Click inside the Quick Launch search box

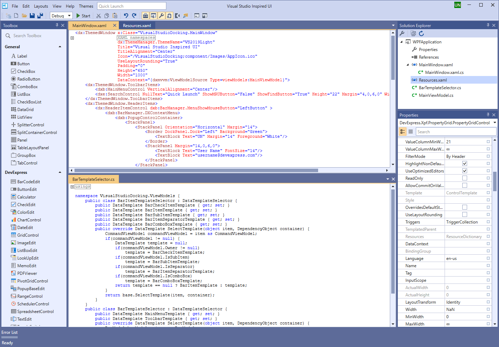[x=132, y=6]
